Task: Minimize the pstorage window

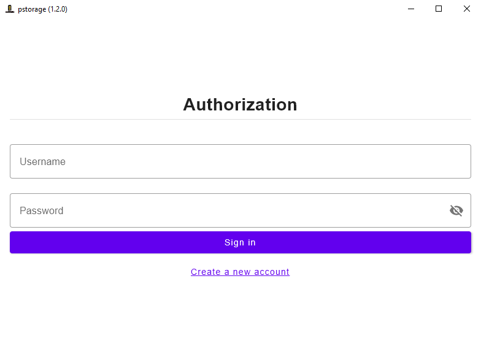Action: [x=411, y=9]
